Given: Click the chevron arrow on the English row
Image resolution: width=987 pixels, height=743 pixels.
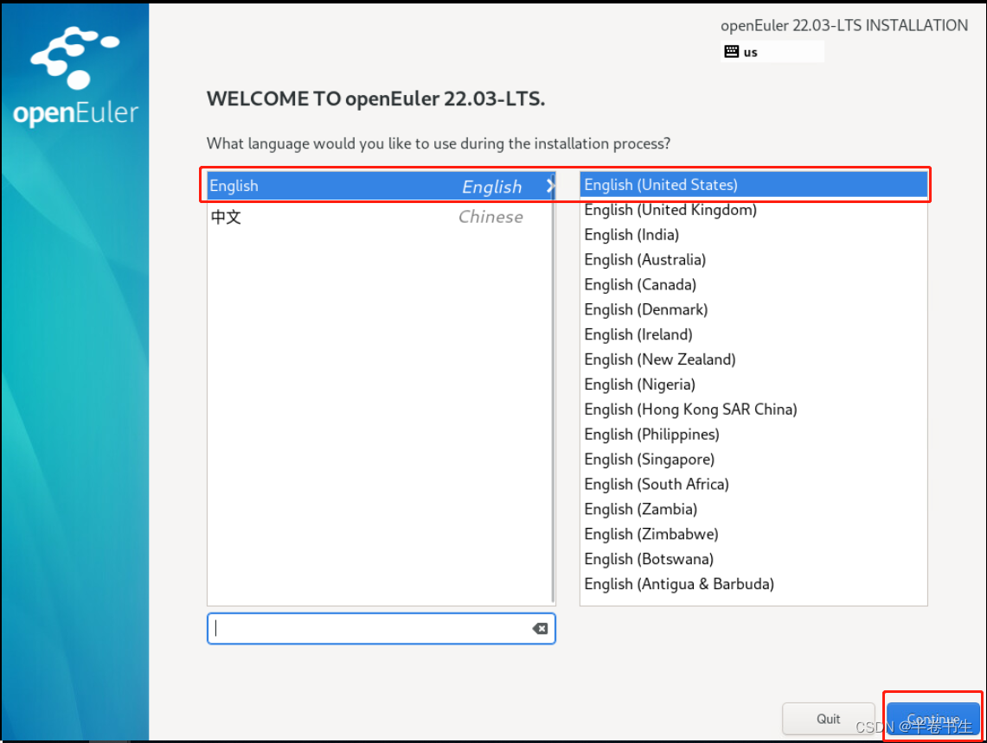Looking at the screenshot, I should point(548,185).
